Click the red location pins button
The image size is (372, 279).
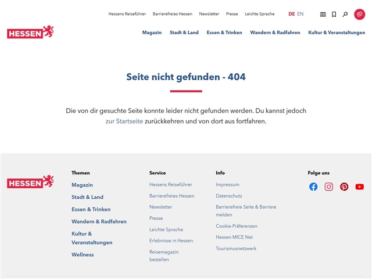coord(359,14)
